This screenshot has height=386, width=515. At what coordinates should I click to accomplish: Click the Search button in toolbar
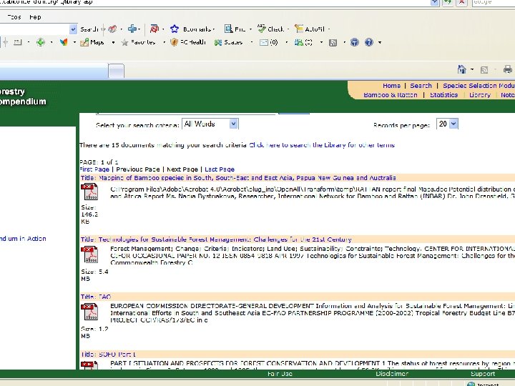(89, 29)
